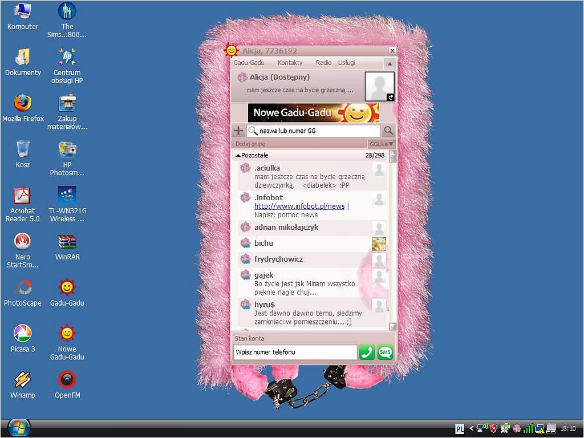Click the plus add-contact icon

[238, 131]
